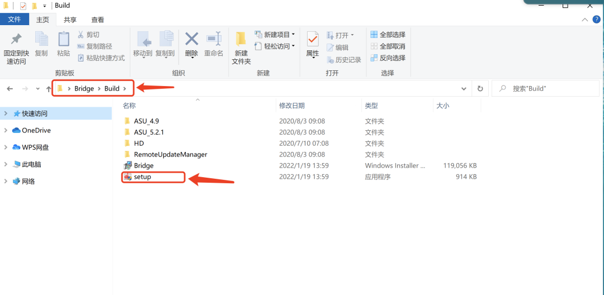Open the address bar history dropdown
This screenshot has height=295, width=604.
pos(464,89)
